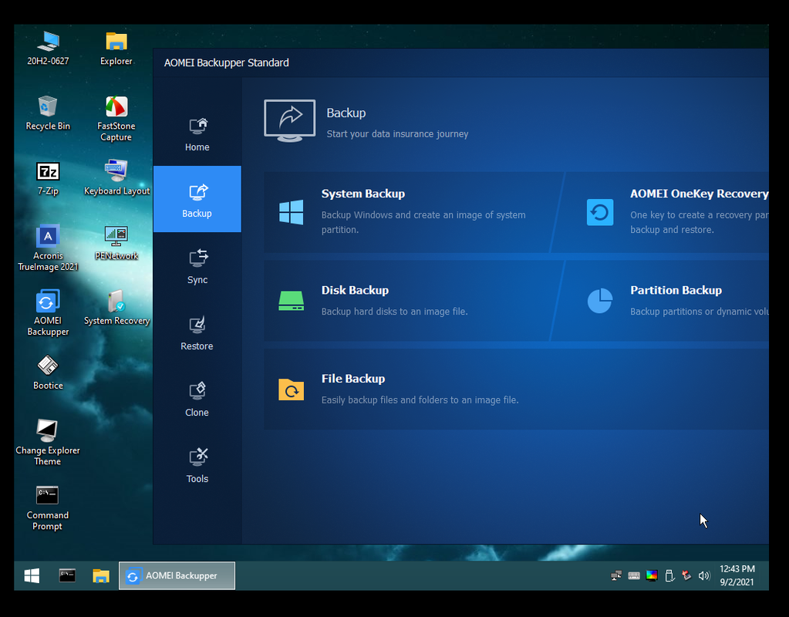This screenshot has width=789, height=617.
Task: Switch to the Sync section
Action: pyautogui.click(x=197, y=266)
